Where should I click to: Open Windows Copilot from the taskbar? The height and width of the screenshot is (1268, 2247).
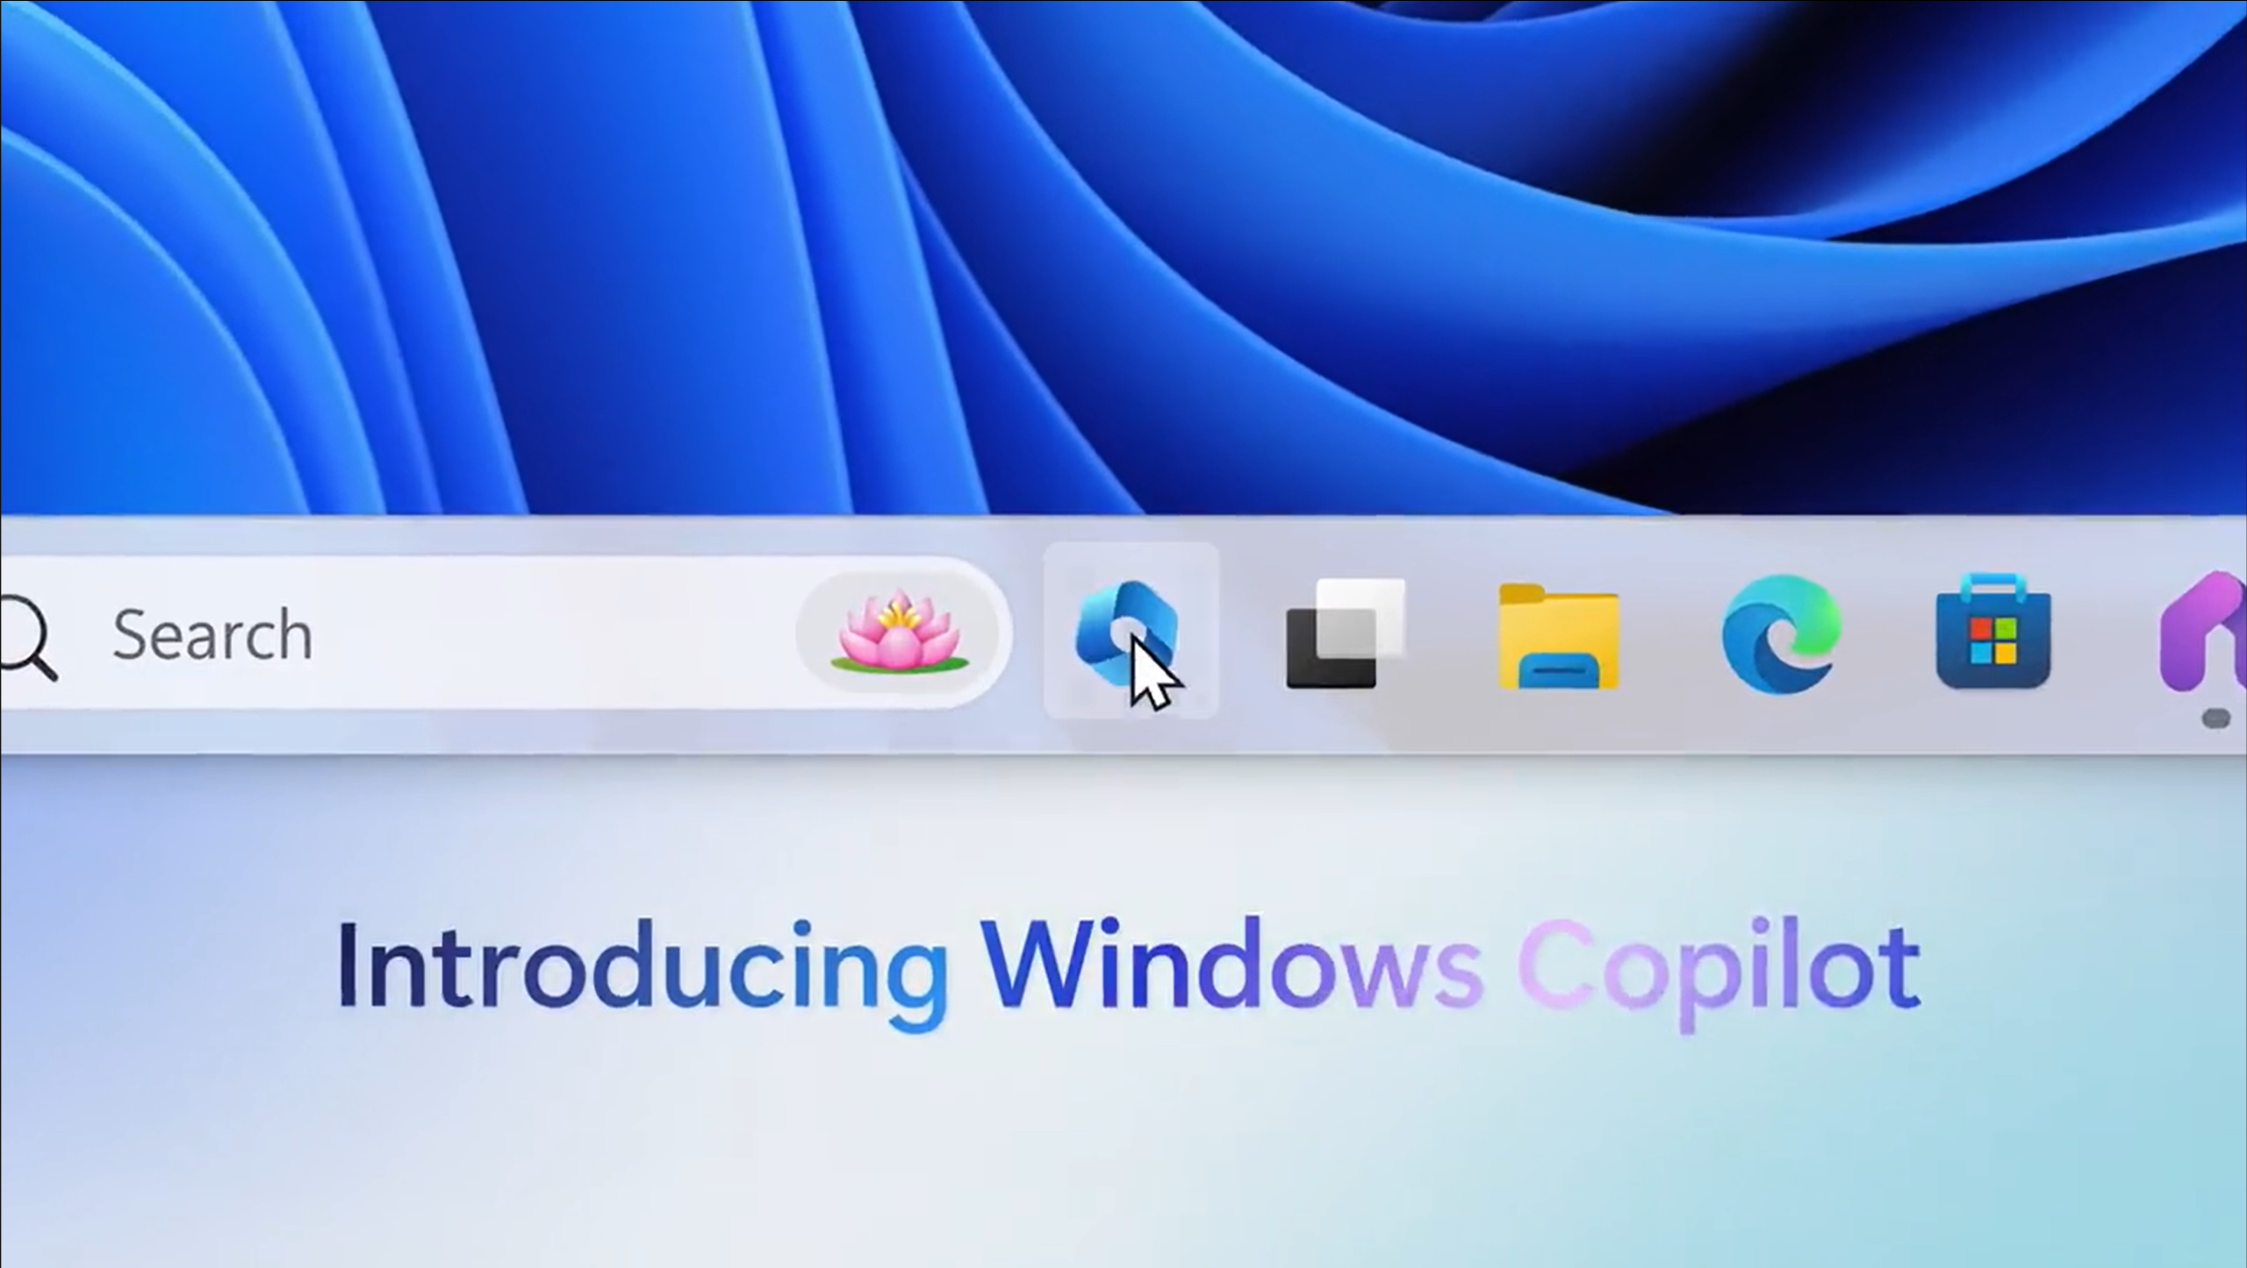pos(1131,631)
